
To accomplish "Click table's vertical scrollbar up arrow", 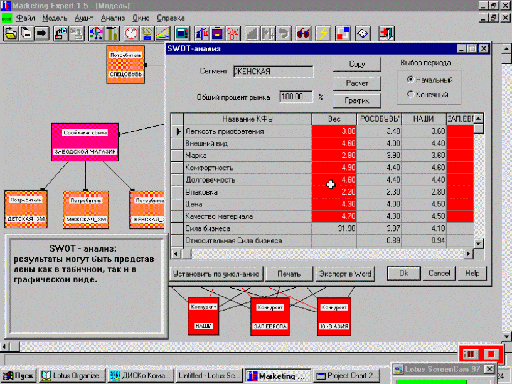I will [478, 119].
